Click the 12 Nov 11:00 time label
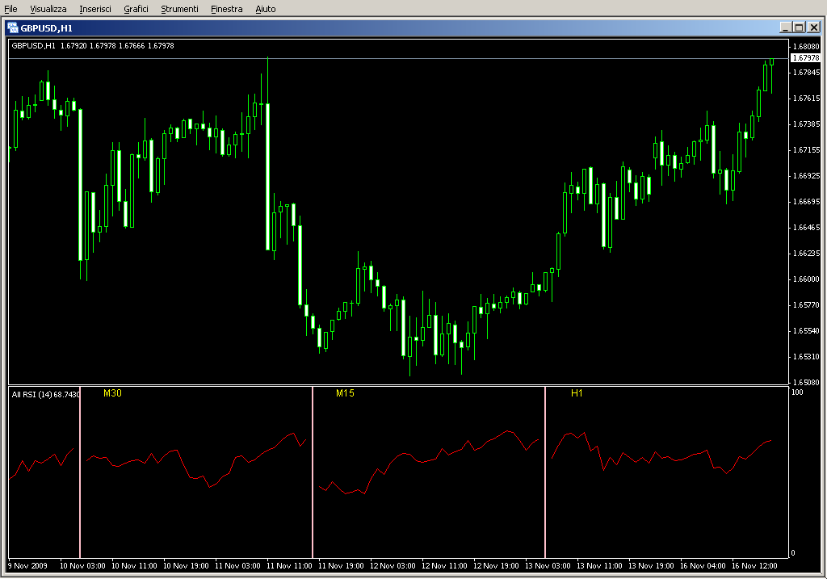This screenshot has height=579, width=827. pos(444,566)
